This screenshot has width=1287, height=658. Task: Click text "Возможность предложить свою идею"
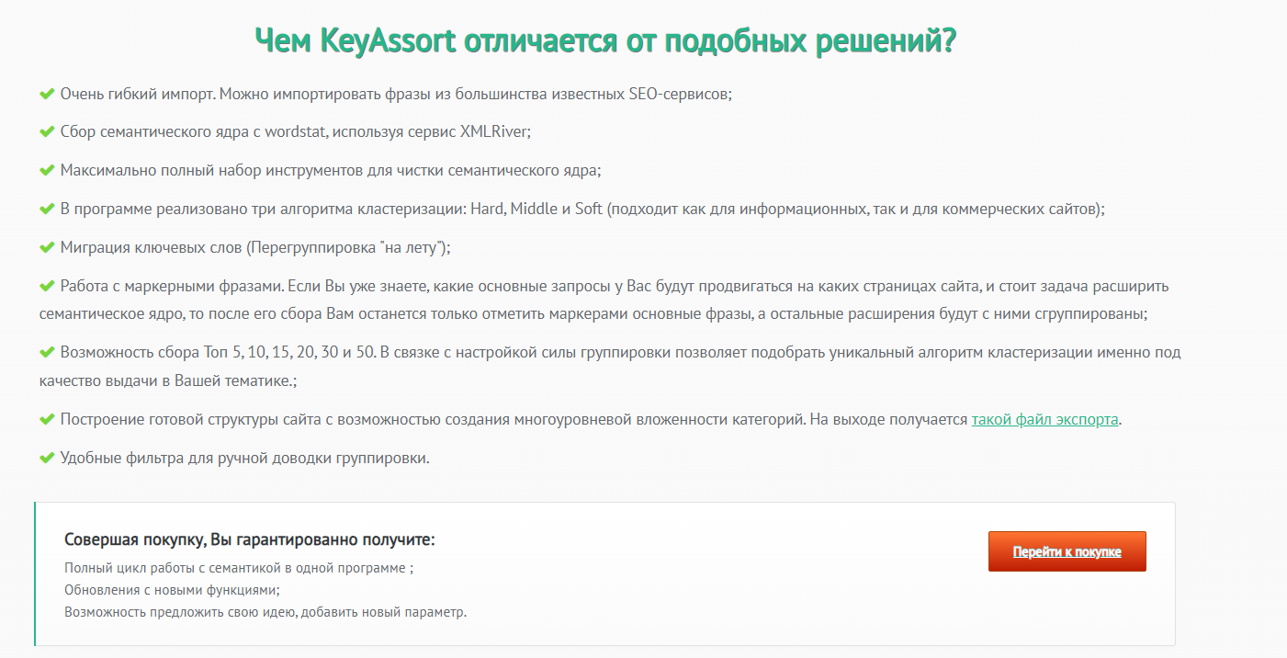point(179,612)
